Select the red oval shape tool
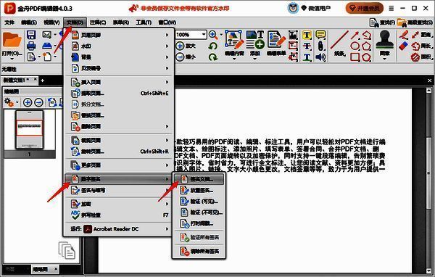 pyautogui.click(x=355, y=46)
